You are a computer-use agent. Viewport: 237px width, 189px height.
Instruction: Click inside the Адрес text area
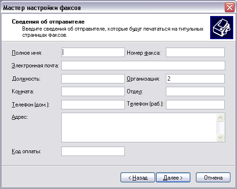139,127
